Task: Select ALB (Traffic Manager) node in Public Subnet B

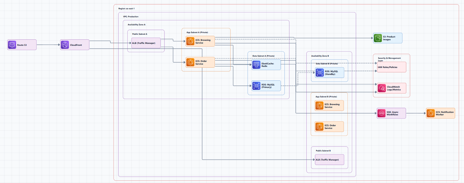Action: (329, 160)
